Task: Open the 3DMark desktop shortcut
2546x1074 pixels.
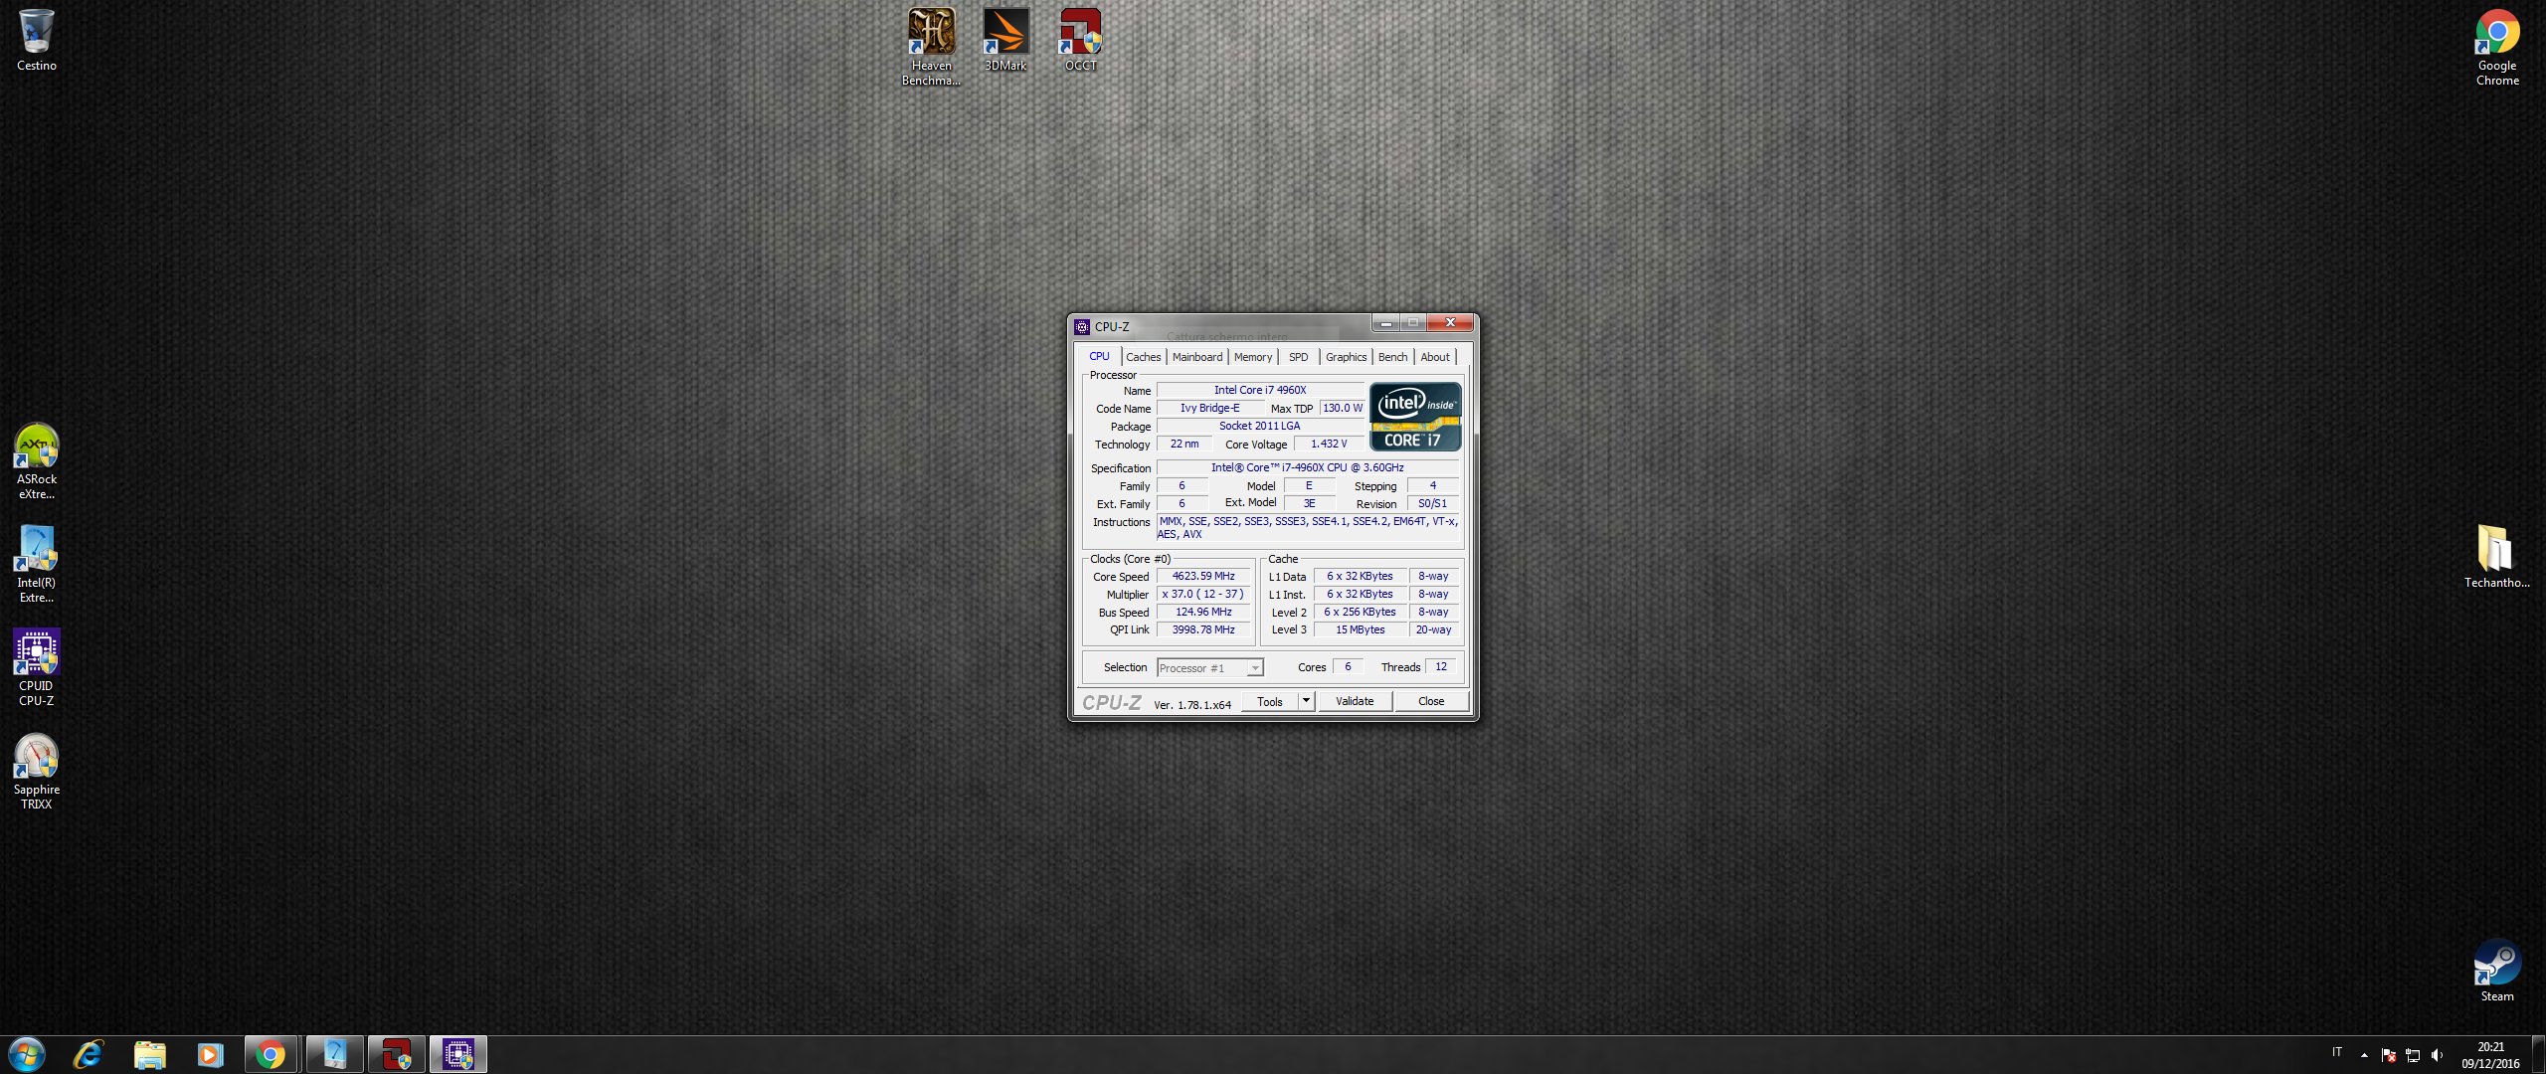Action: (1005, 40)
